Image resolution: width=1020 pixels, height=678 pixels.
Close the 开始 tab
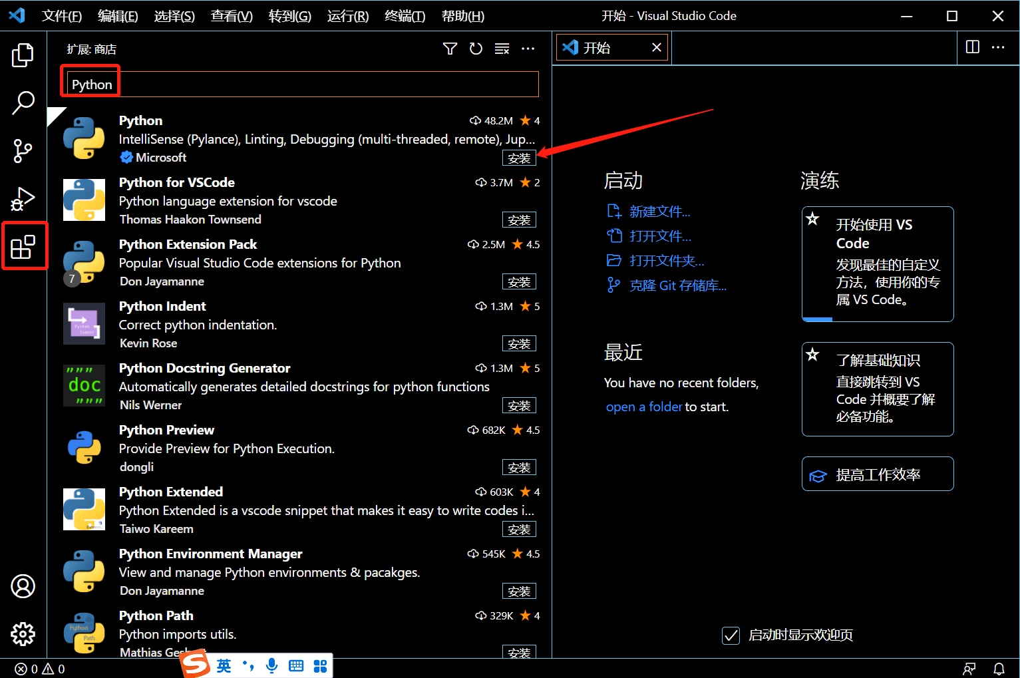657,47
